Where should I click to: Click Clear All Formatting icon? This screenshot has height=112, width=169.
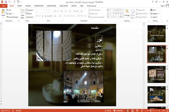tap(61, 11)
